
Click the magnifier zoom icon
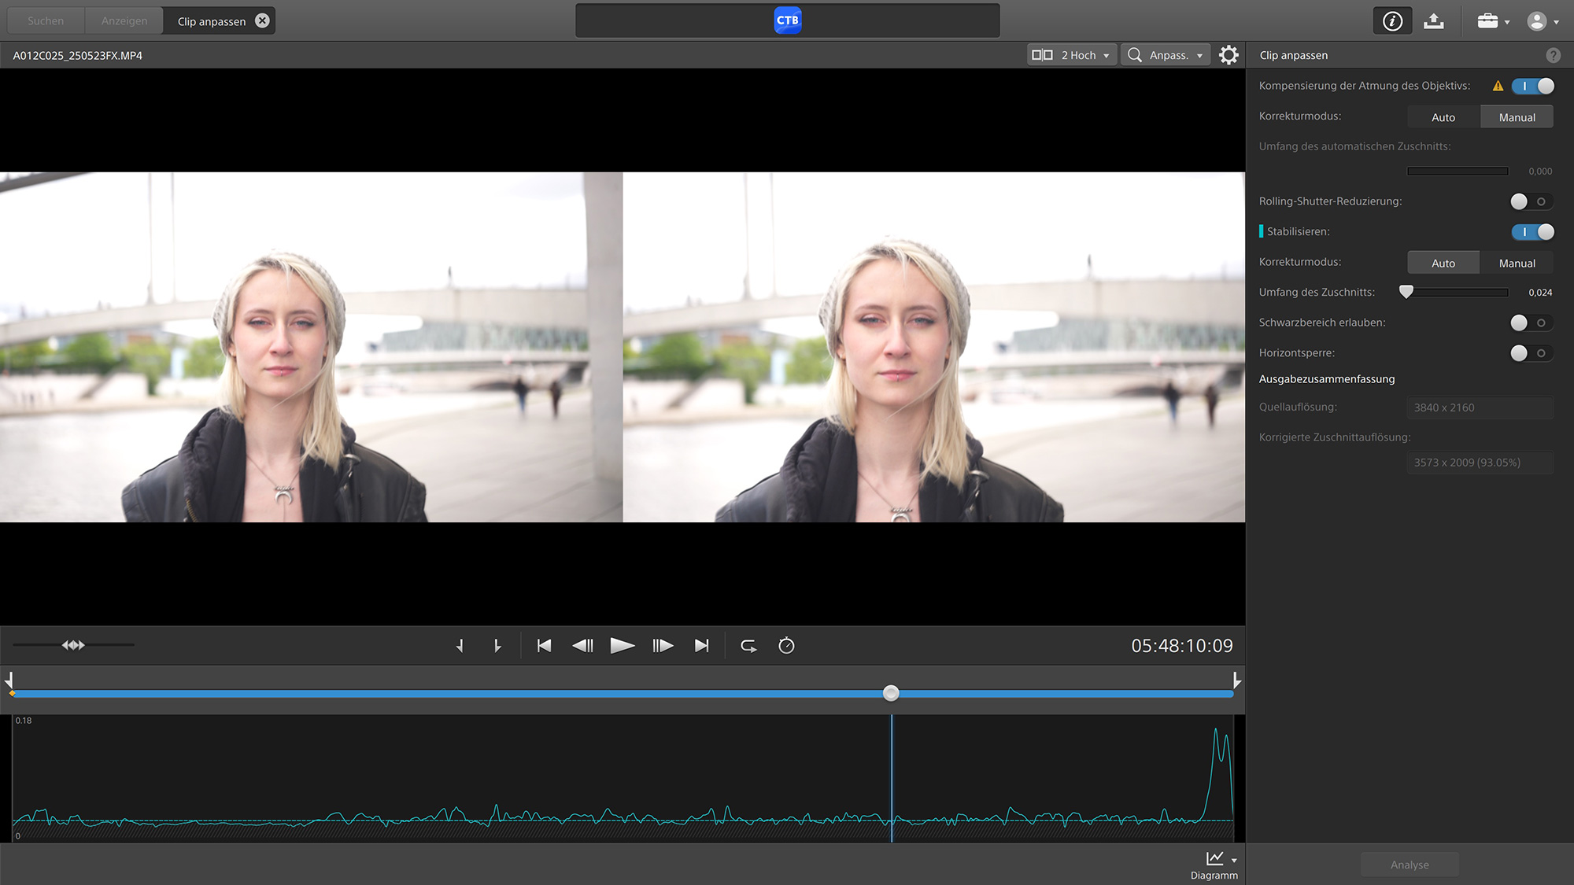coord(1135,55)
